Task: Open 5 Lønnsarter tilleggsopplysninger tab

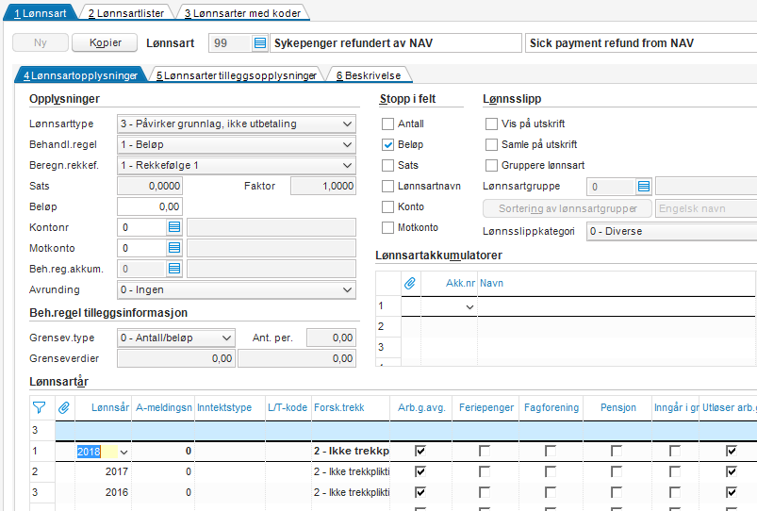Action: [x=236, y=75]
